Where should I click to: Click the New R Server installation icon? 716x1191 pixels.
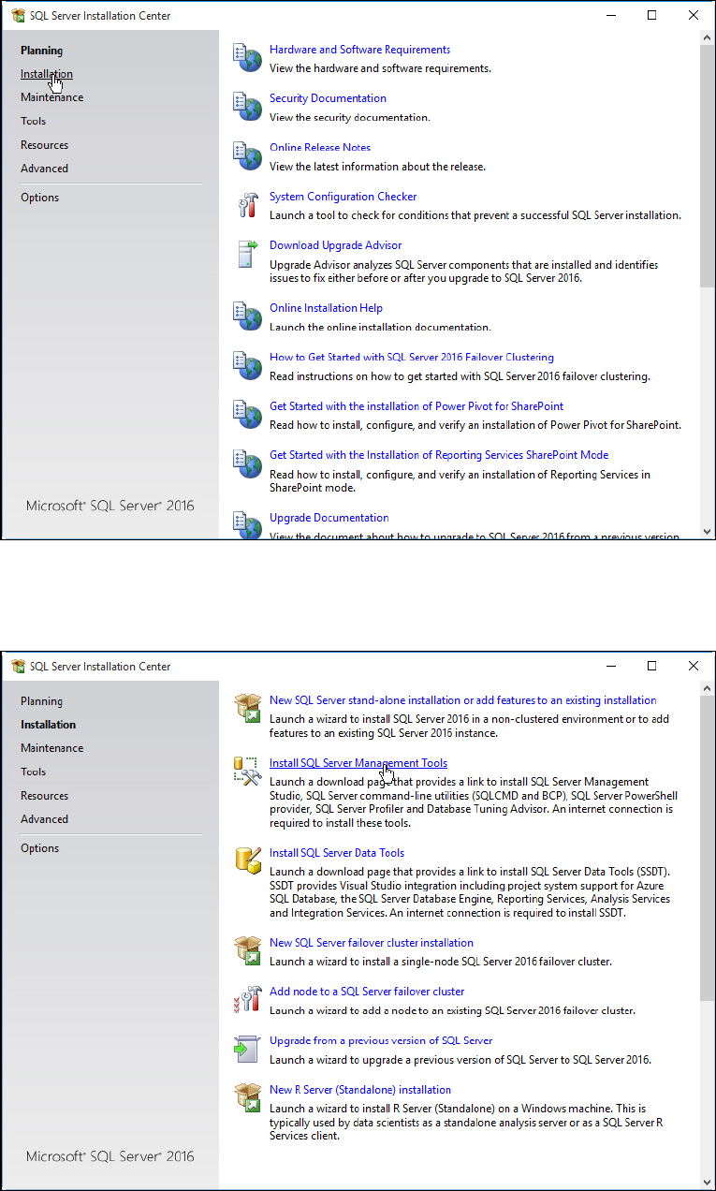coord(247,1097)
